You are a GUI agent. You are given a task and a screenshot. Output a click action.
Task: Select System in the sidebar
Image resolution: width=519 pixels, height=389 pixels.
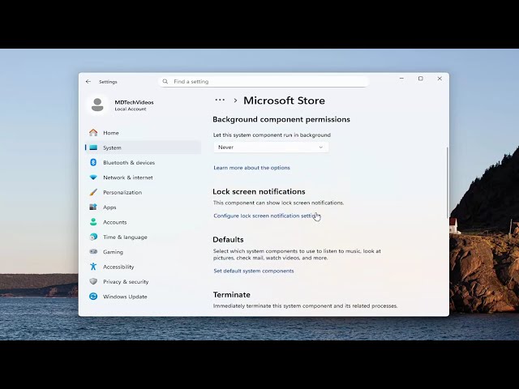pyautogui.click(x=143, y=147)
